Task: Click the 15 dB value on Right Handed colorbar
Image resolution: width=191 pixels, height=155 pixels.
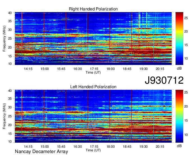Action: pyautogui.click(x=186, y=45)
